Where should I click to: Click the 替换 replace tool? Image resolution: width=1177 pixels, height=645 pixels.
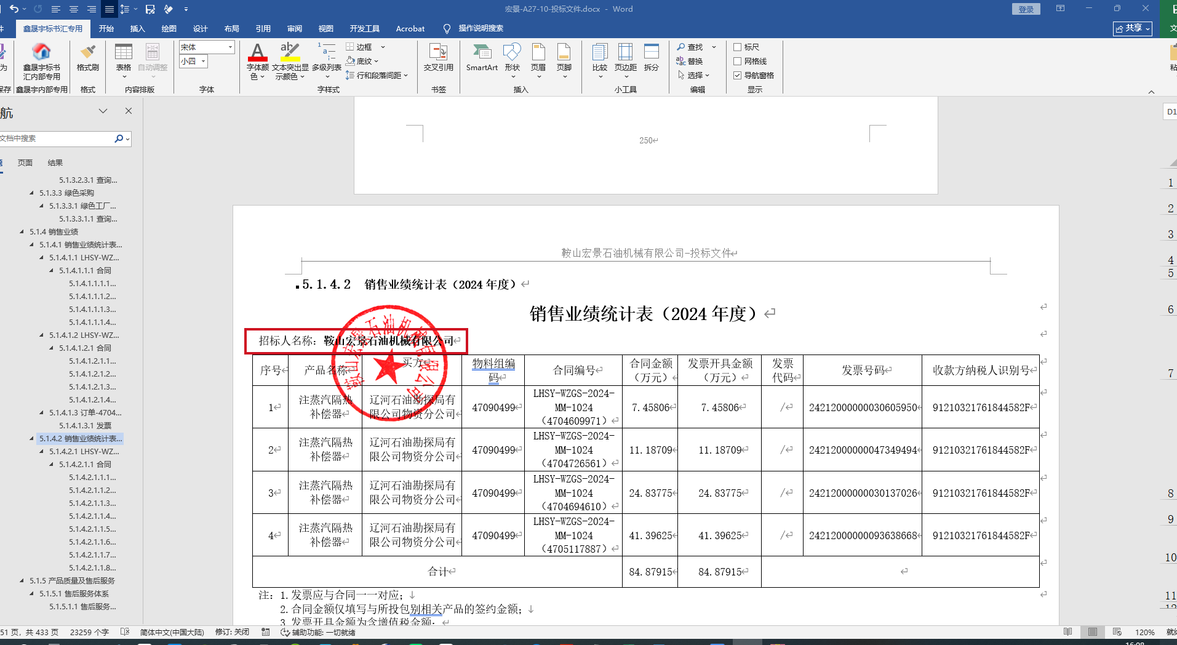point(689,61)
